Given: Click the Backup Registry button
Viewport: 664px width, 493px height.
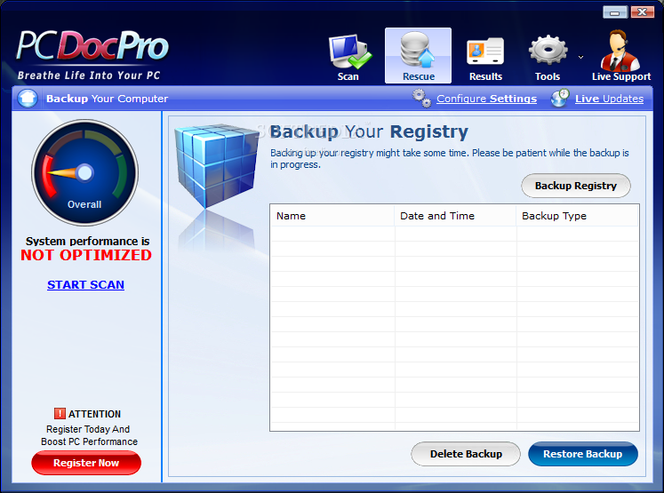Looking at the screenshot, I should (x=576, y=186).
